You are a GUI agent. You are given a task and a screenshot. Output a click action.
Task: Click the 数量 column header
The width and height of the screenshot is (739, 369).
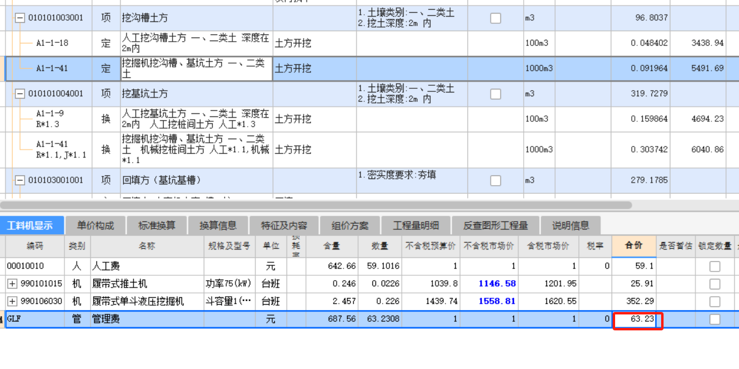pos(380,246)
